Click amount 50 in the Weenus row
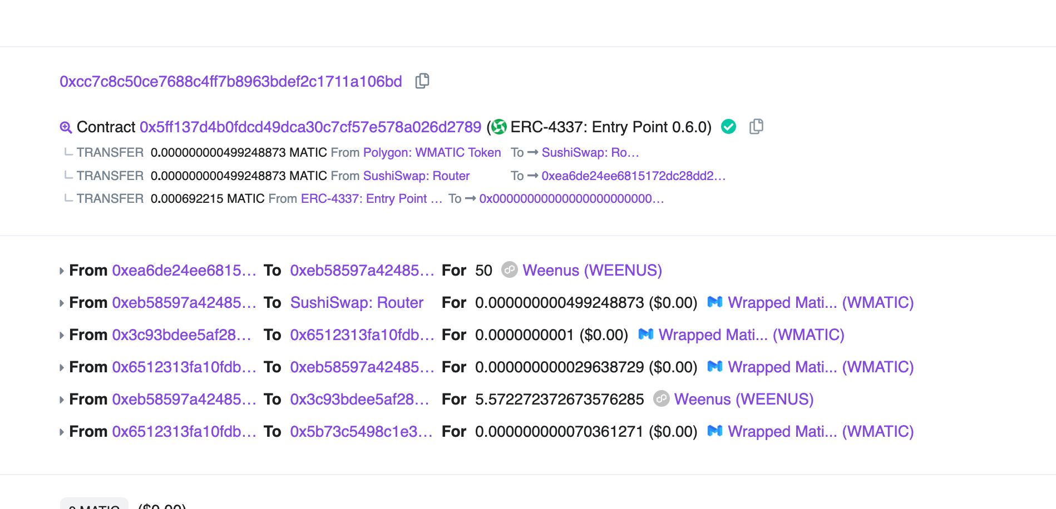 coord(483,270)
